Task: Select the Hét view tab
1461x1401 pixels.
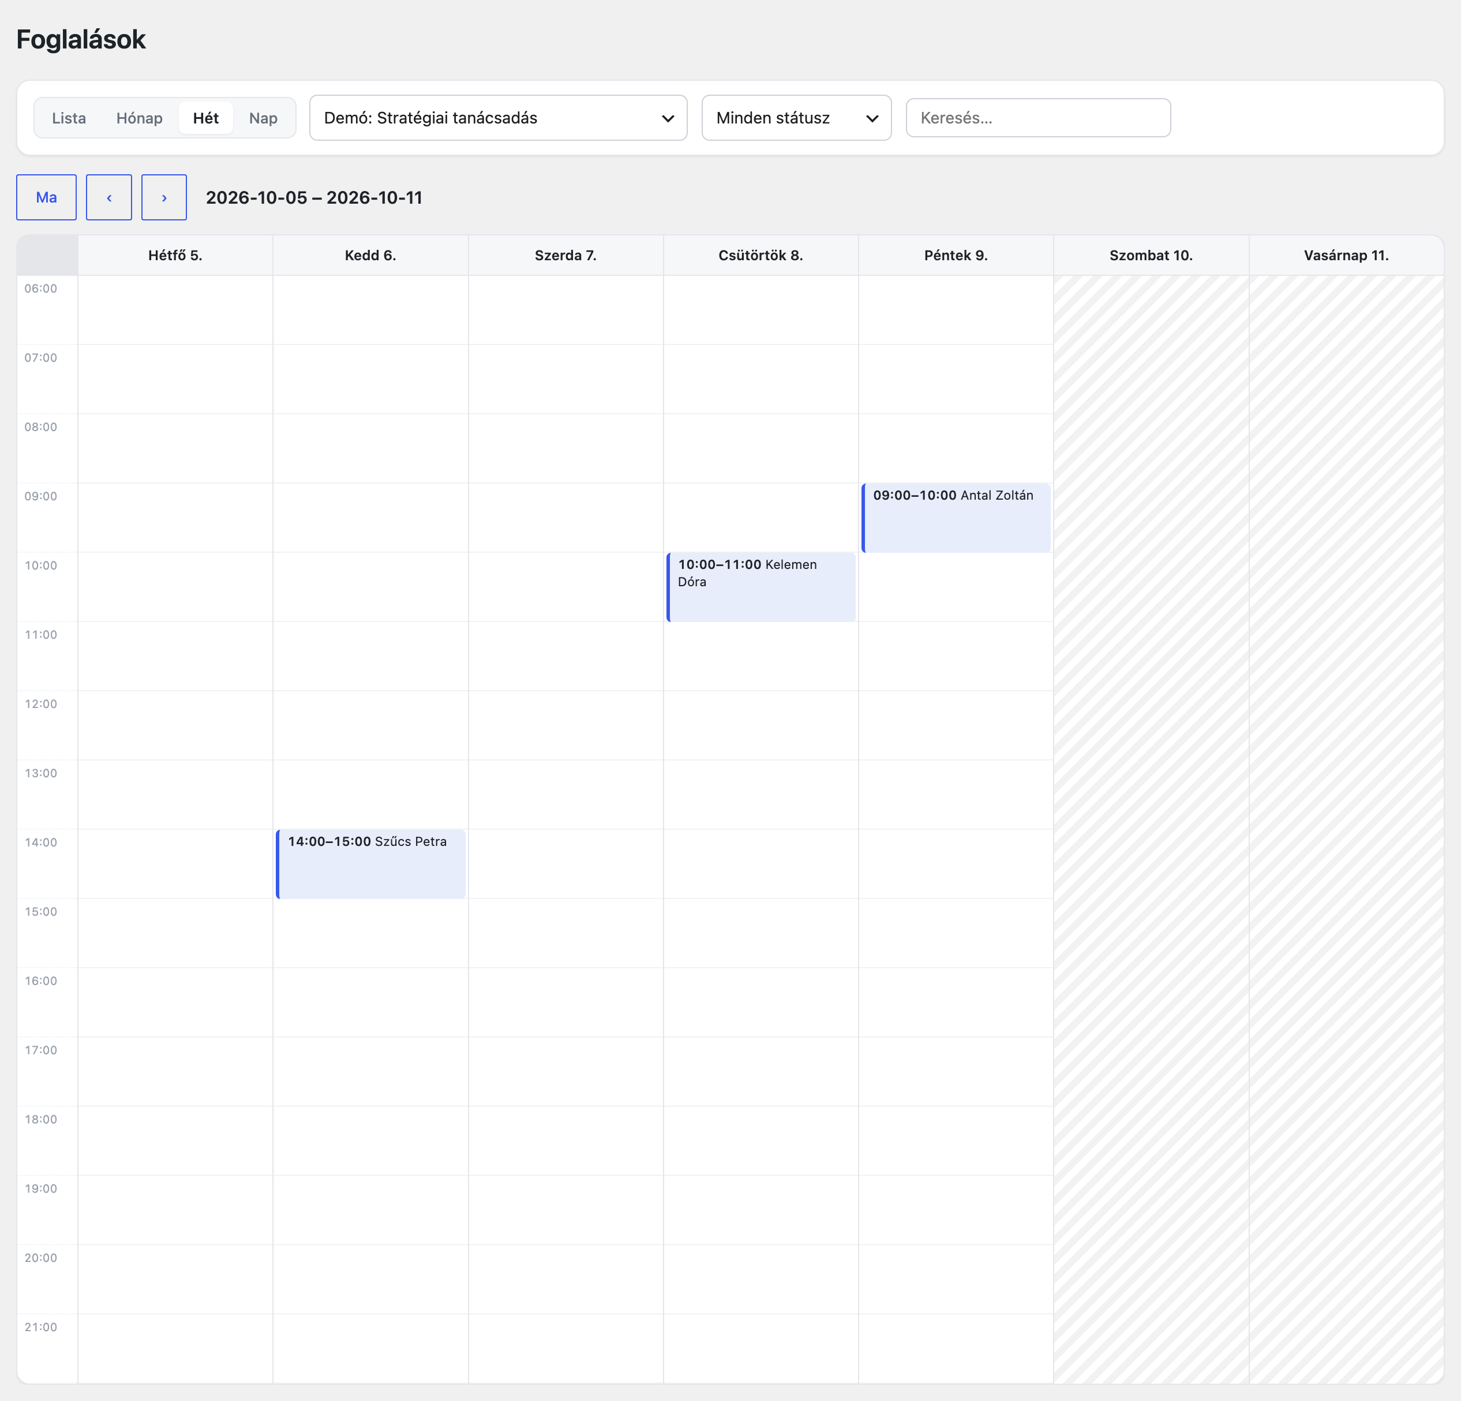Action: pos(206,118)
